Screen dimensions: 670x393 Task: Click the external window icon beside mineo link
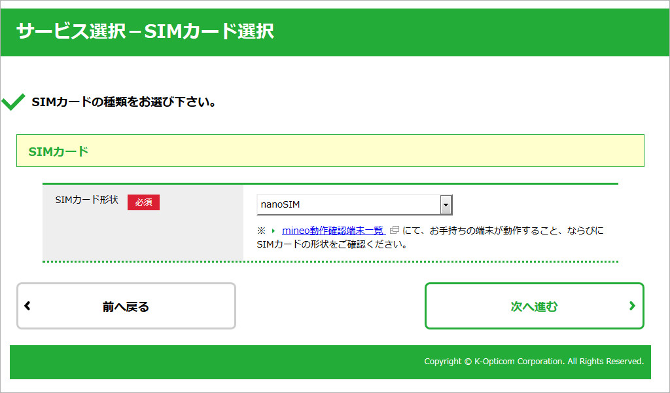click(395, 230)
